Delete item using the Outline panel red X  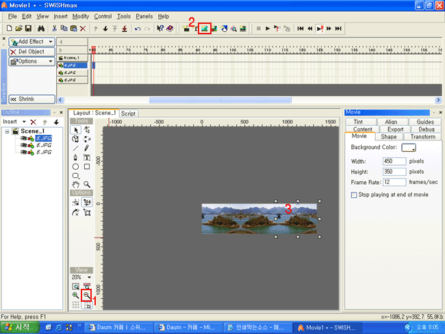(x=34, y=122)
